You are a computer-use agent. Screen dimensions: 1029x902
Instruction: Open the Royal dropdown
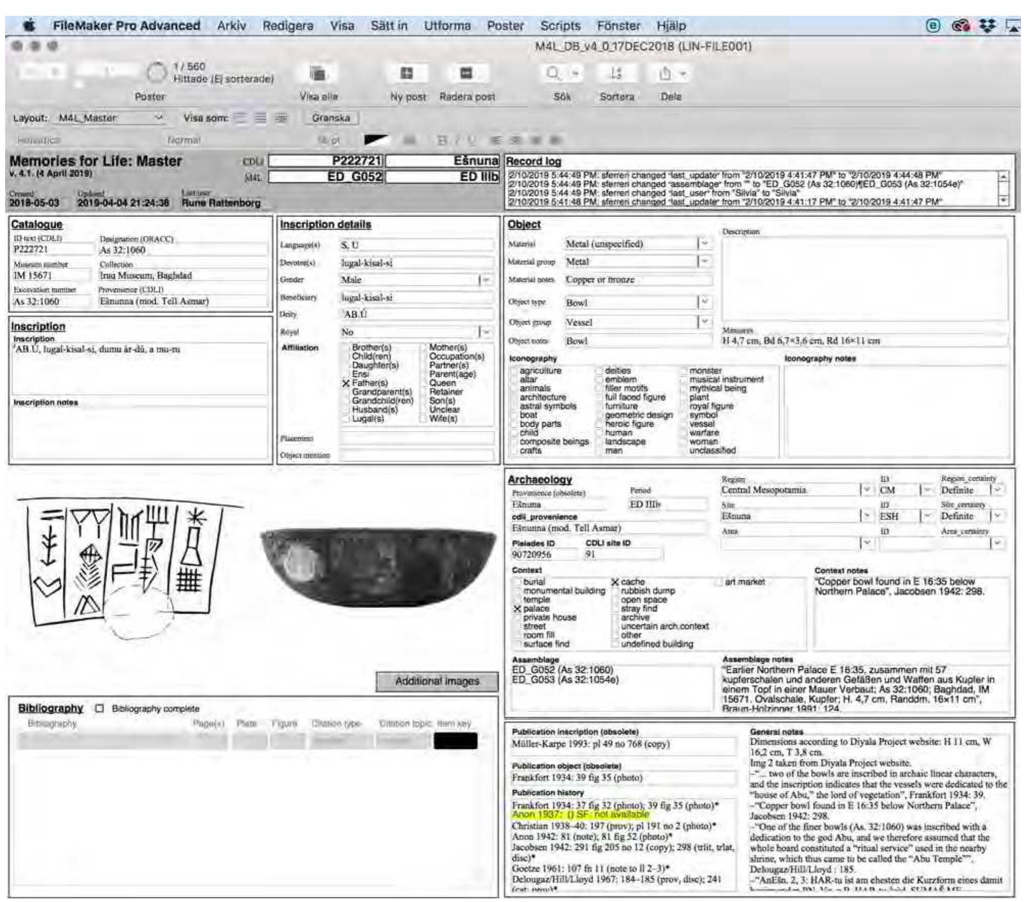point(486,332)
